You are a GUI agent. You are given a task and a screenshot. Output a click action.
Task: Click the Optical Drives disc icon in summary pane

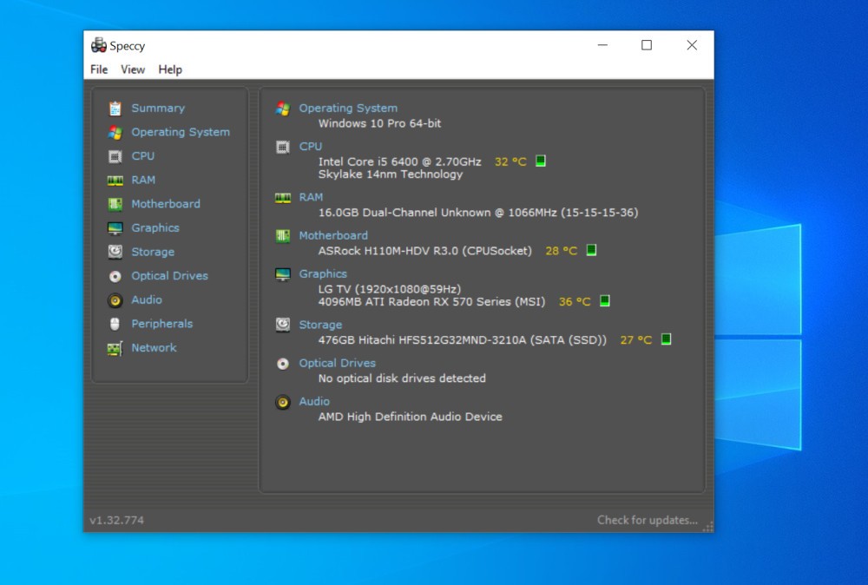point(283,364)
